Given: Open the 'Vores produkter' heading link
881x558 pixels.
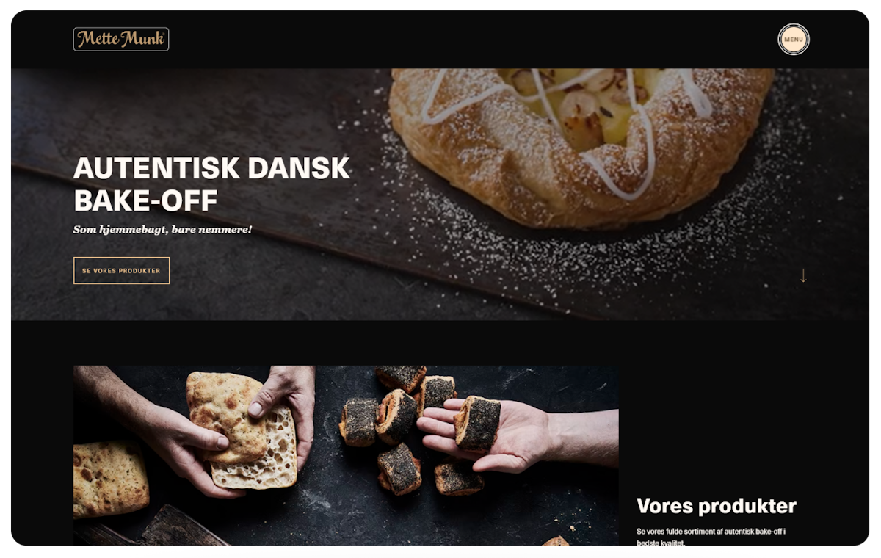Looking at the screenshot, I should [717, 506].
